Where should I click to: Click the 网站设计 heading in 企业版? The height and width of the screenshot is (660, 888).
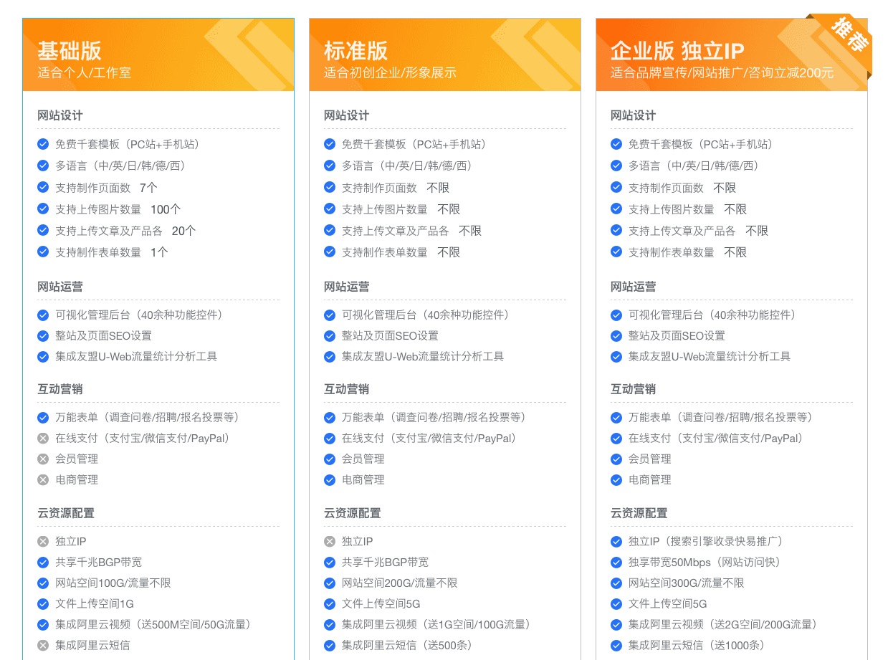point(634,115)
